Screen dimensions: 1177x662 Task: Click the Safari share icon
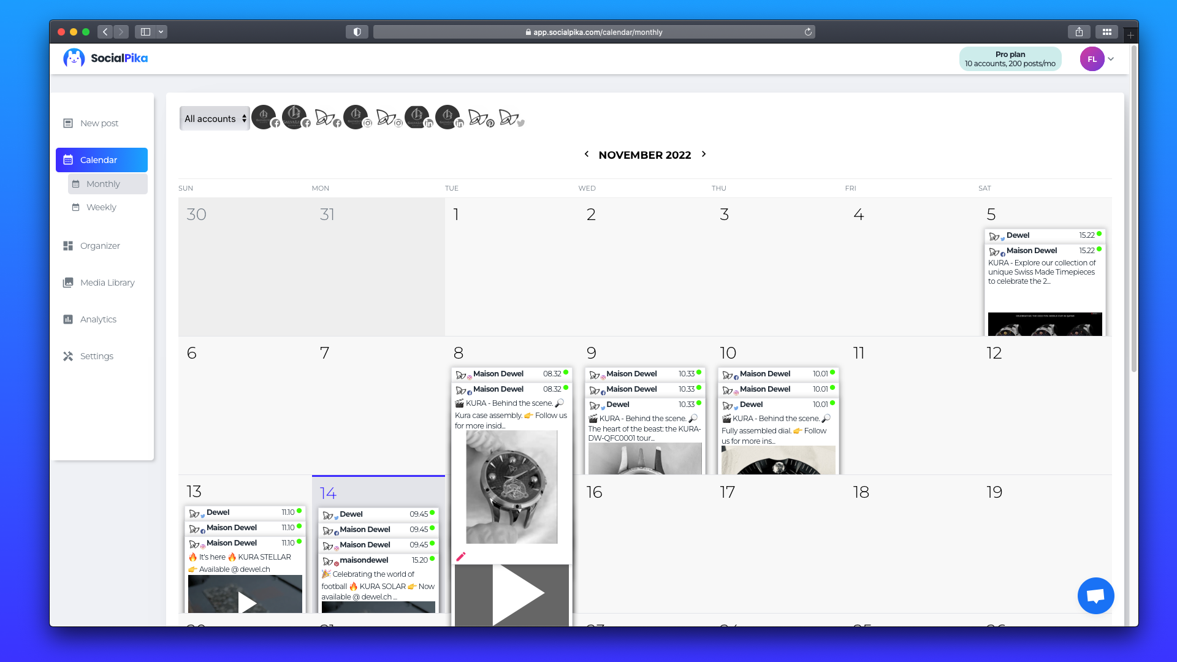[1079, 32]
